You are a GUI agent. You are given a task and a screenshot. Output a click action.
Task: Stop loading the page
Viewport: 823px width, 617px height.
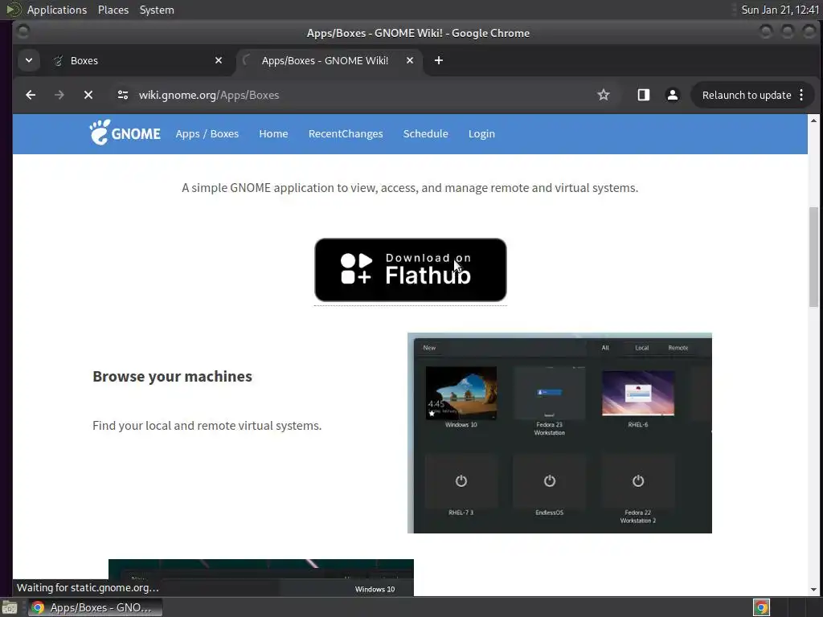tap(88, 95)
